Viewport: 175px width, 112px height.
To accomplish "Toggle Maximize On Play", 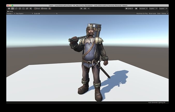I will point(142,14).
